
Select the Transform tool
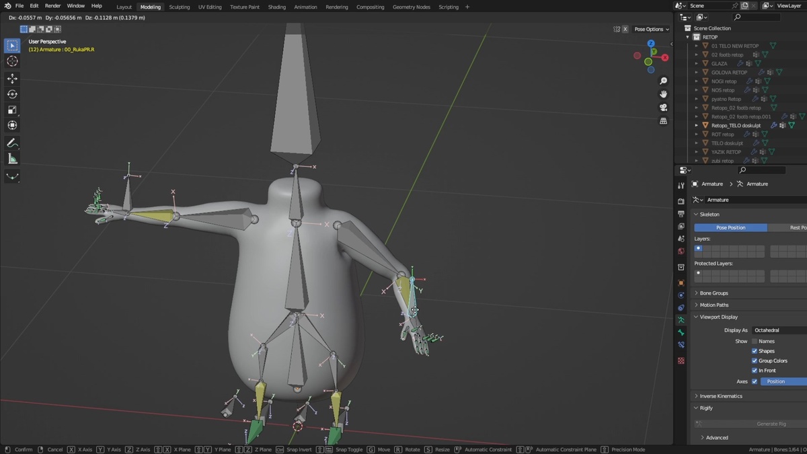pos(12,125)
